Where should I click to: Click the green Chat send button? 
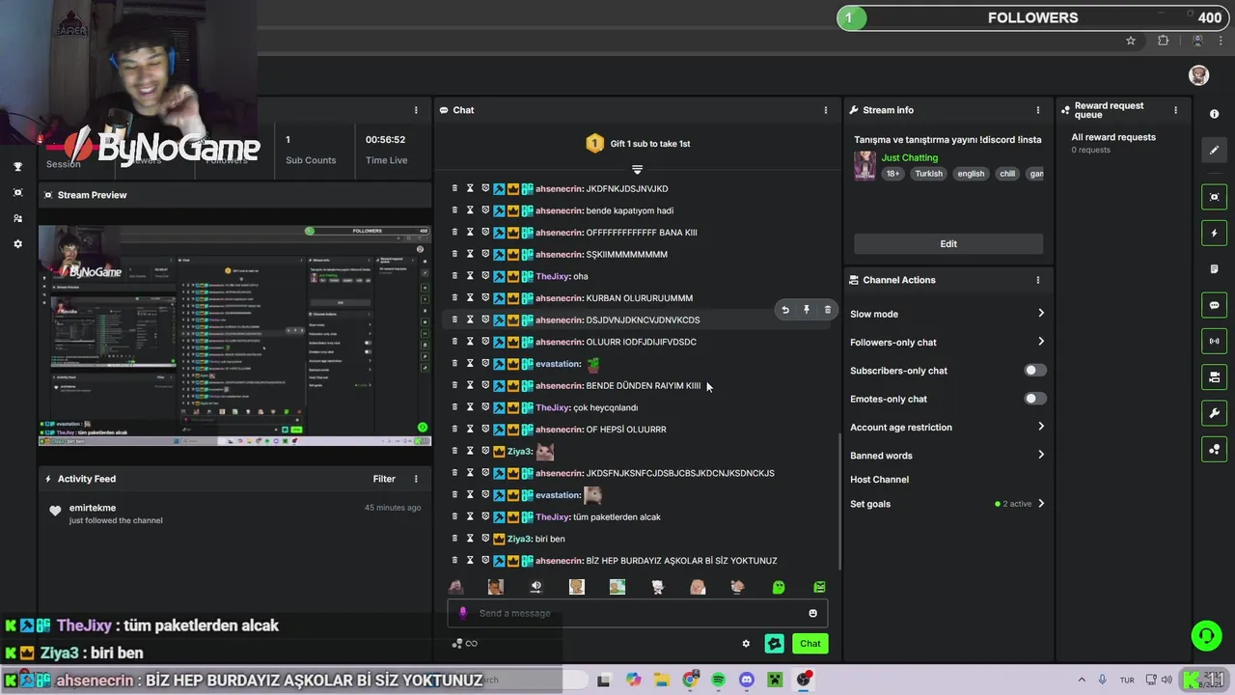point(810,644)
